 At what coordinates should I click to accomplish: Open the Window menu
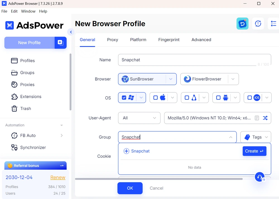tap(28, 11)
